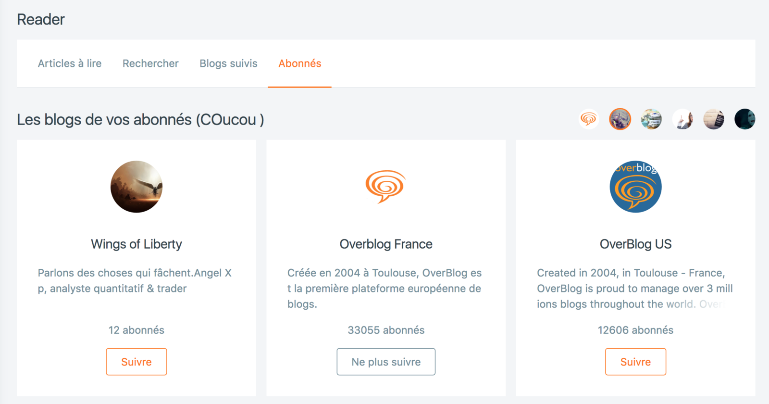Pick the woman pointing up avatar
Screen dimensions: 769x404
click(682, 119)
